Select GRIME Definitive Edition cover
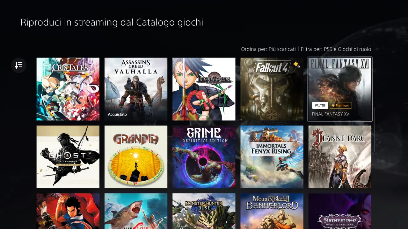 coord(204,157)
